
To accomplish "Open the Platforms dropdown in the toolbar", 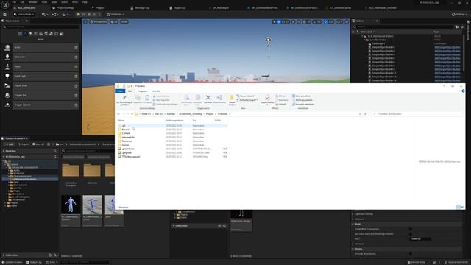I will coord(116,14).
